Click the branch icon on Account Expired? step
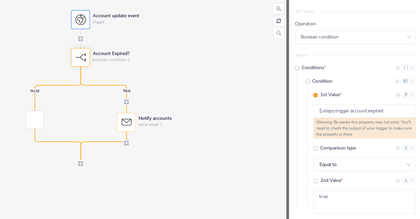Viewport: 420px width, 219px height. [81, 57]
